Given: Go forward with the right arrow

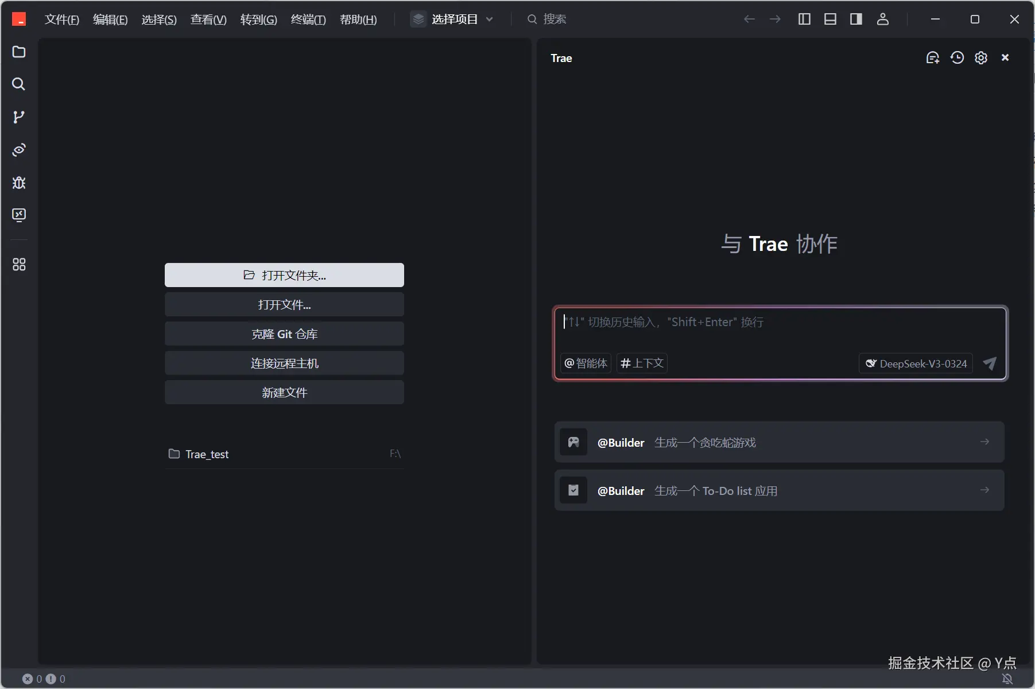Looking at the screenshot, I should pyautogui.click(x=775, y=20).
